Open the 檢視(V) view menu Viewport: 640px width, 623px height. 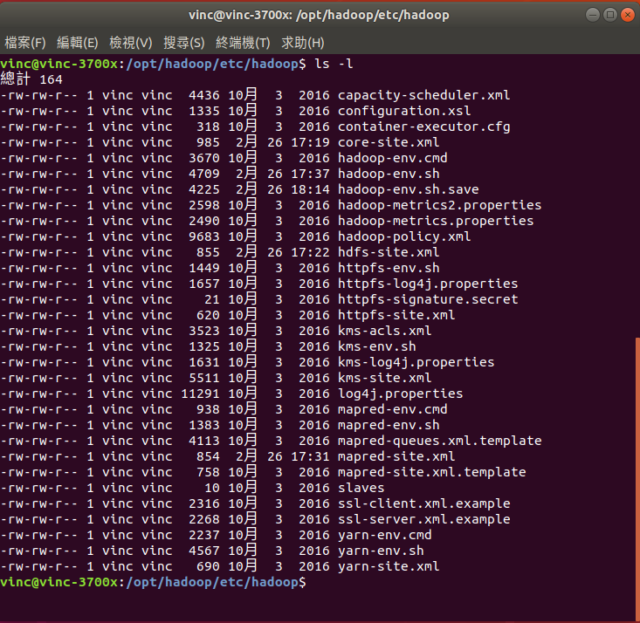[x=130, y=43]
